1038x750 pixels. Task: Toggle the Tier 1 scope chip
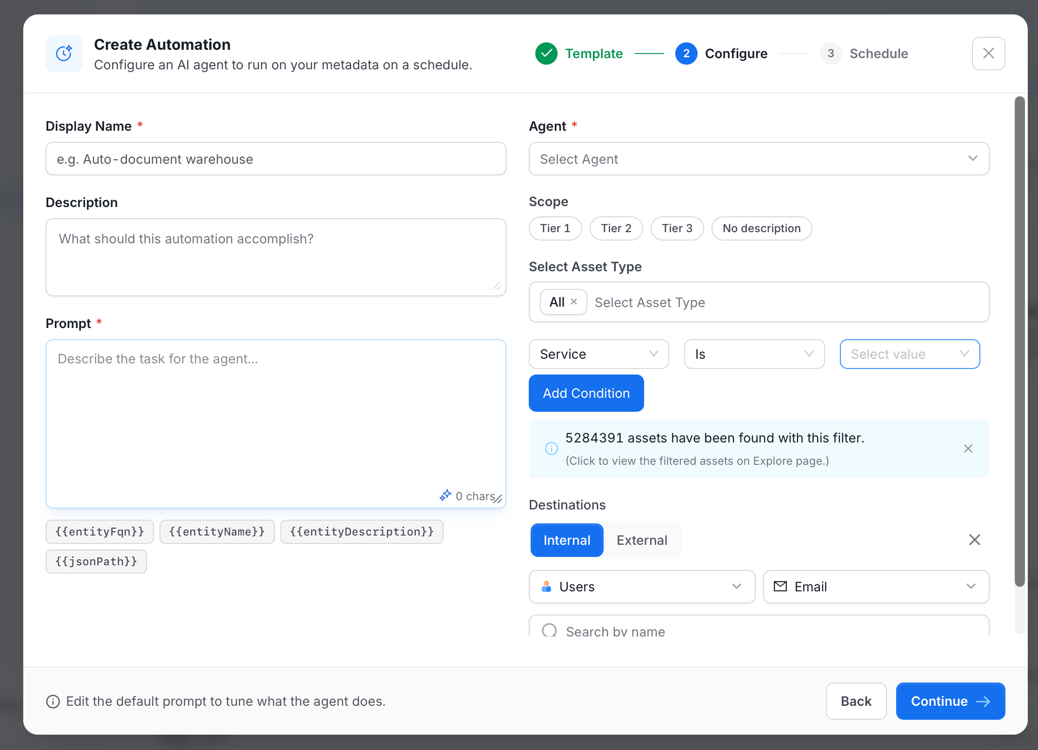[555, 228]
